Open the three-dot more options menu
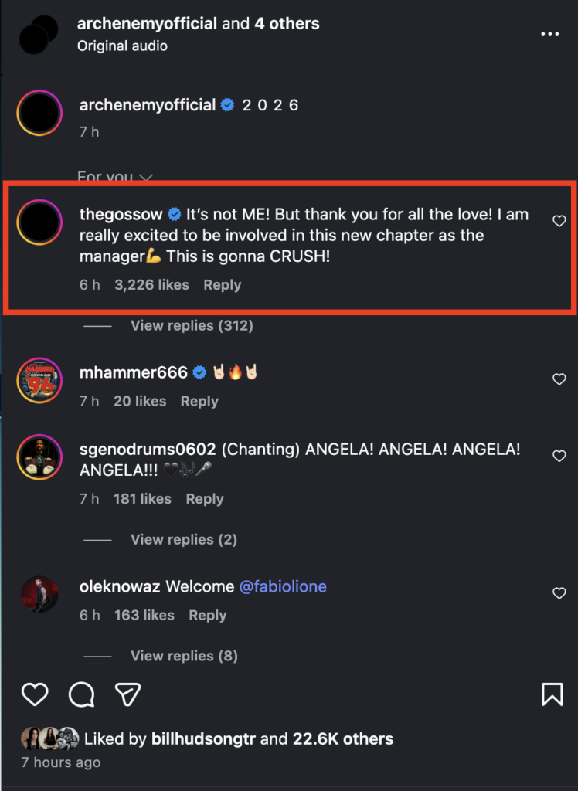Viewport: 578px width, 791px height. (549, 34)
